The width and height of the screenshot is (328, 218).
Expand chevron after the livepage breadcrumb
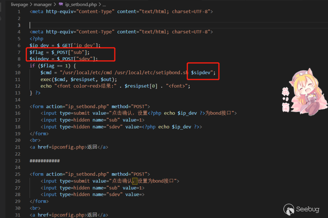pyautogui.click(x=31, y=4)
